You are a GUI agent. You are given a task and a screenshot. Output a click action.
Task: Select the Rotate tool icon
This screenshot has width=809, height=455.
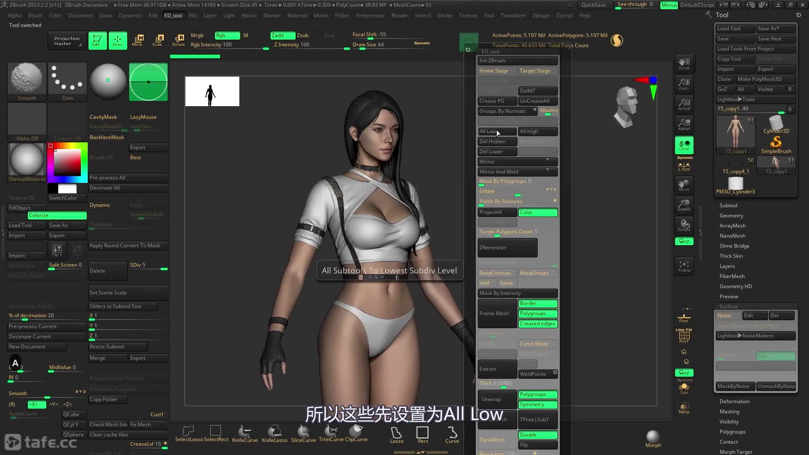pyautogui.click(x=179, y=40)
